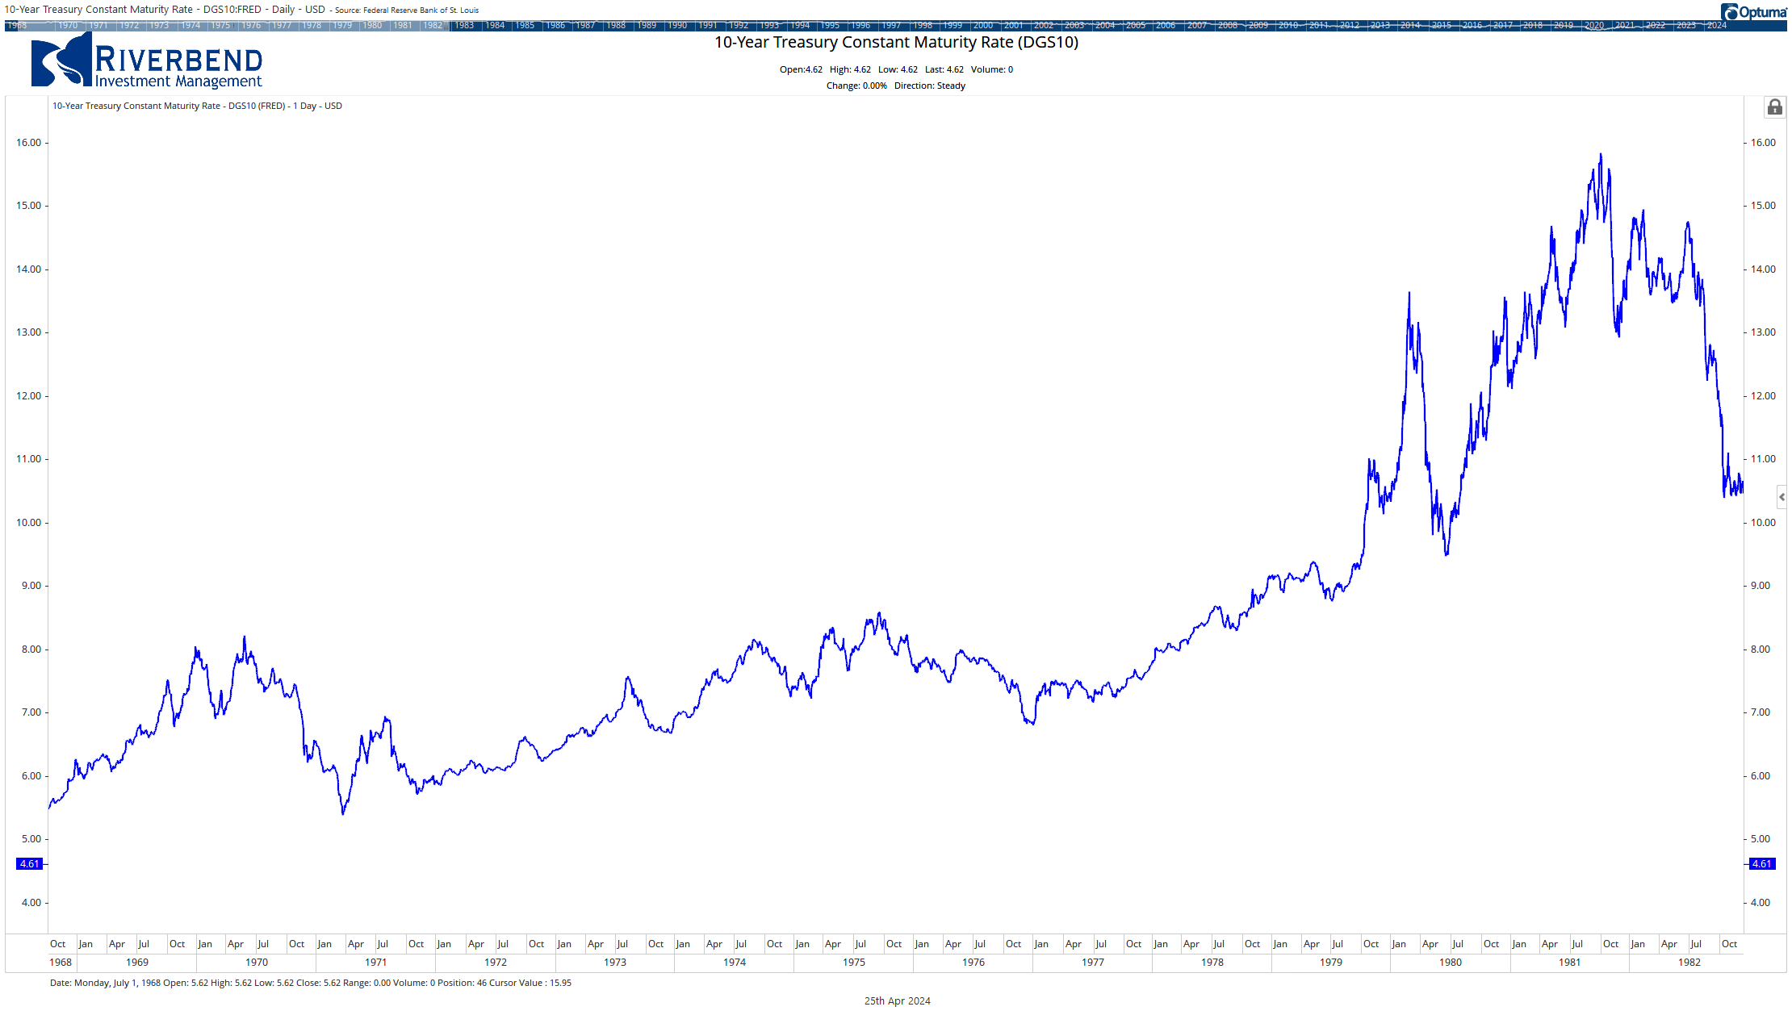Click the 1973 year label on the date axis
This screenshot has width=1792, height=1015.
pyautogui.click(x=614, y=963)
